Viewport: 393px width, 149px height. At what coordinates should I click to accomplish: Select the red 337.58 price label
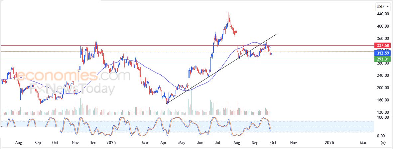pyautogui.click(x=382, y=46)
